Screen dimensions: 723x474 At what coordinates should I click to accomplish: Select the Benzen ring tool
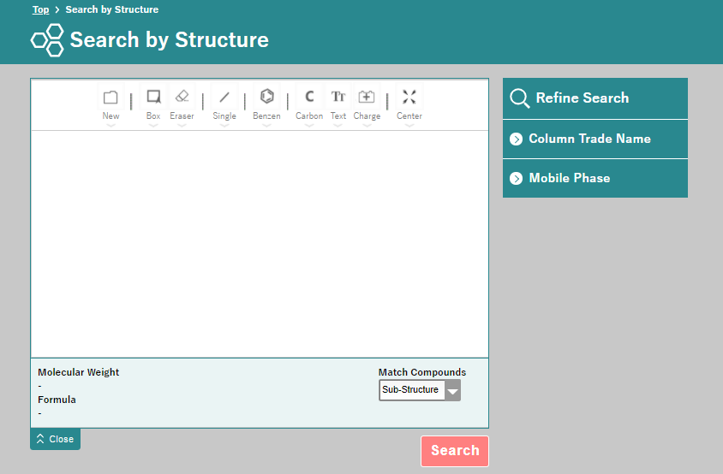point(267,97)
